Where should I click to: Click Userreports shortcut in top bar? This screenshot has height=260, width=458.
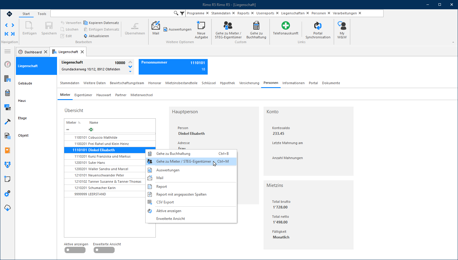click(x=265, y=13)
